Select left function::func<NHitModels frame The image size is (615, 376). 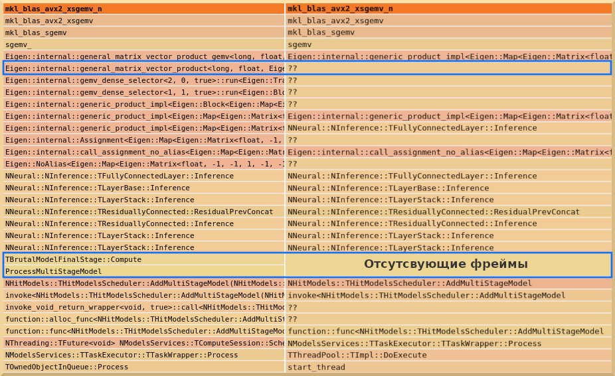pos(143,331)
